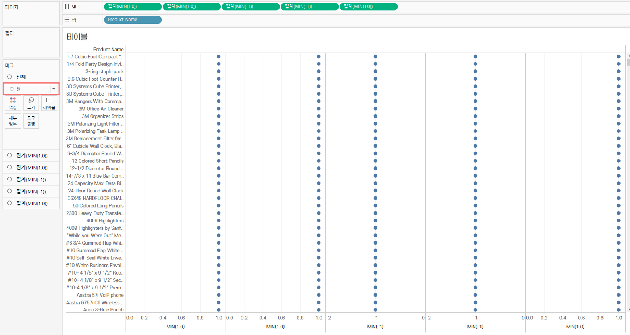Select first 집계(MIN(-1)) entry in marks card list
This screenshot has width=630, height=335.
tap(31, 179)
